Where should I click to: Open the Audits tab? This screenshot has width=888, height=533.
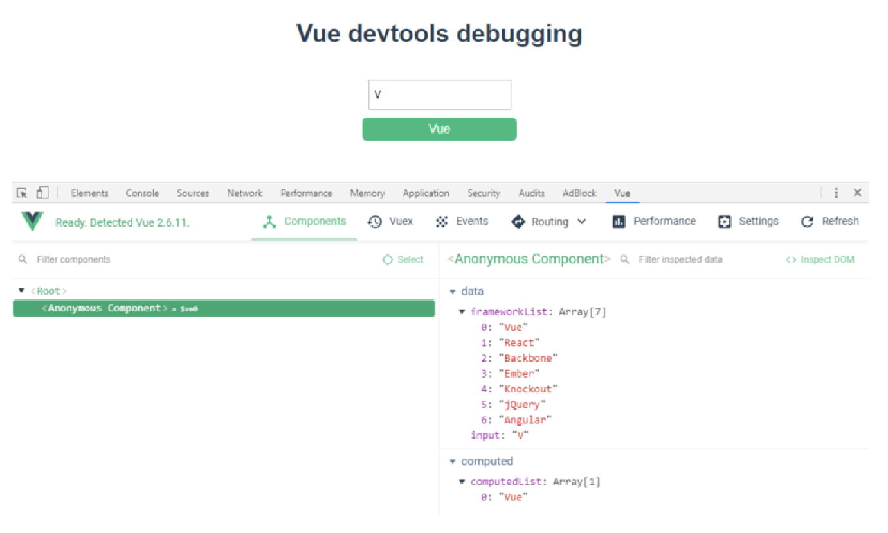532,193
